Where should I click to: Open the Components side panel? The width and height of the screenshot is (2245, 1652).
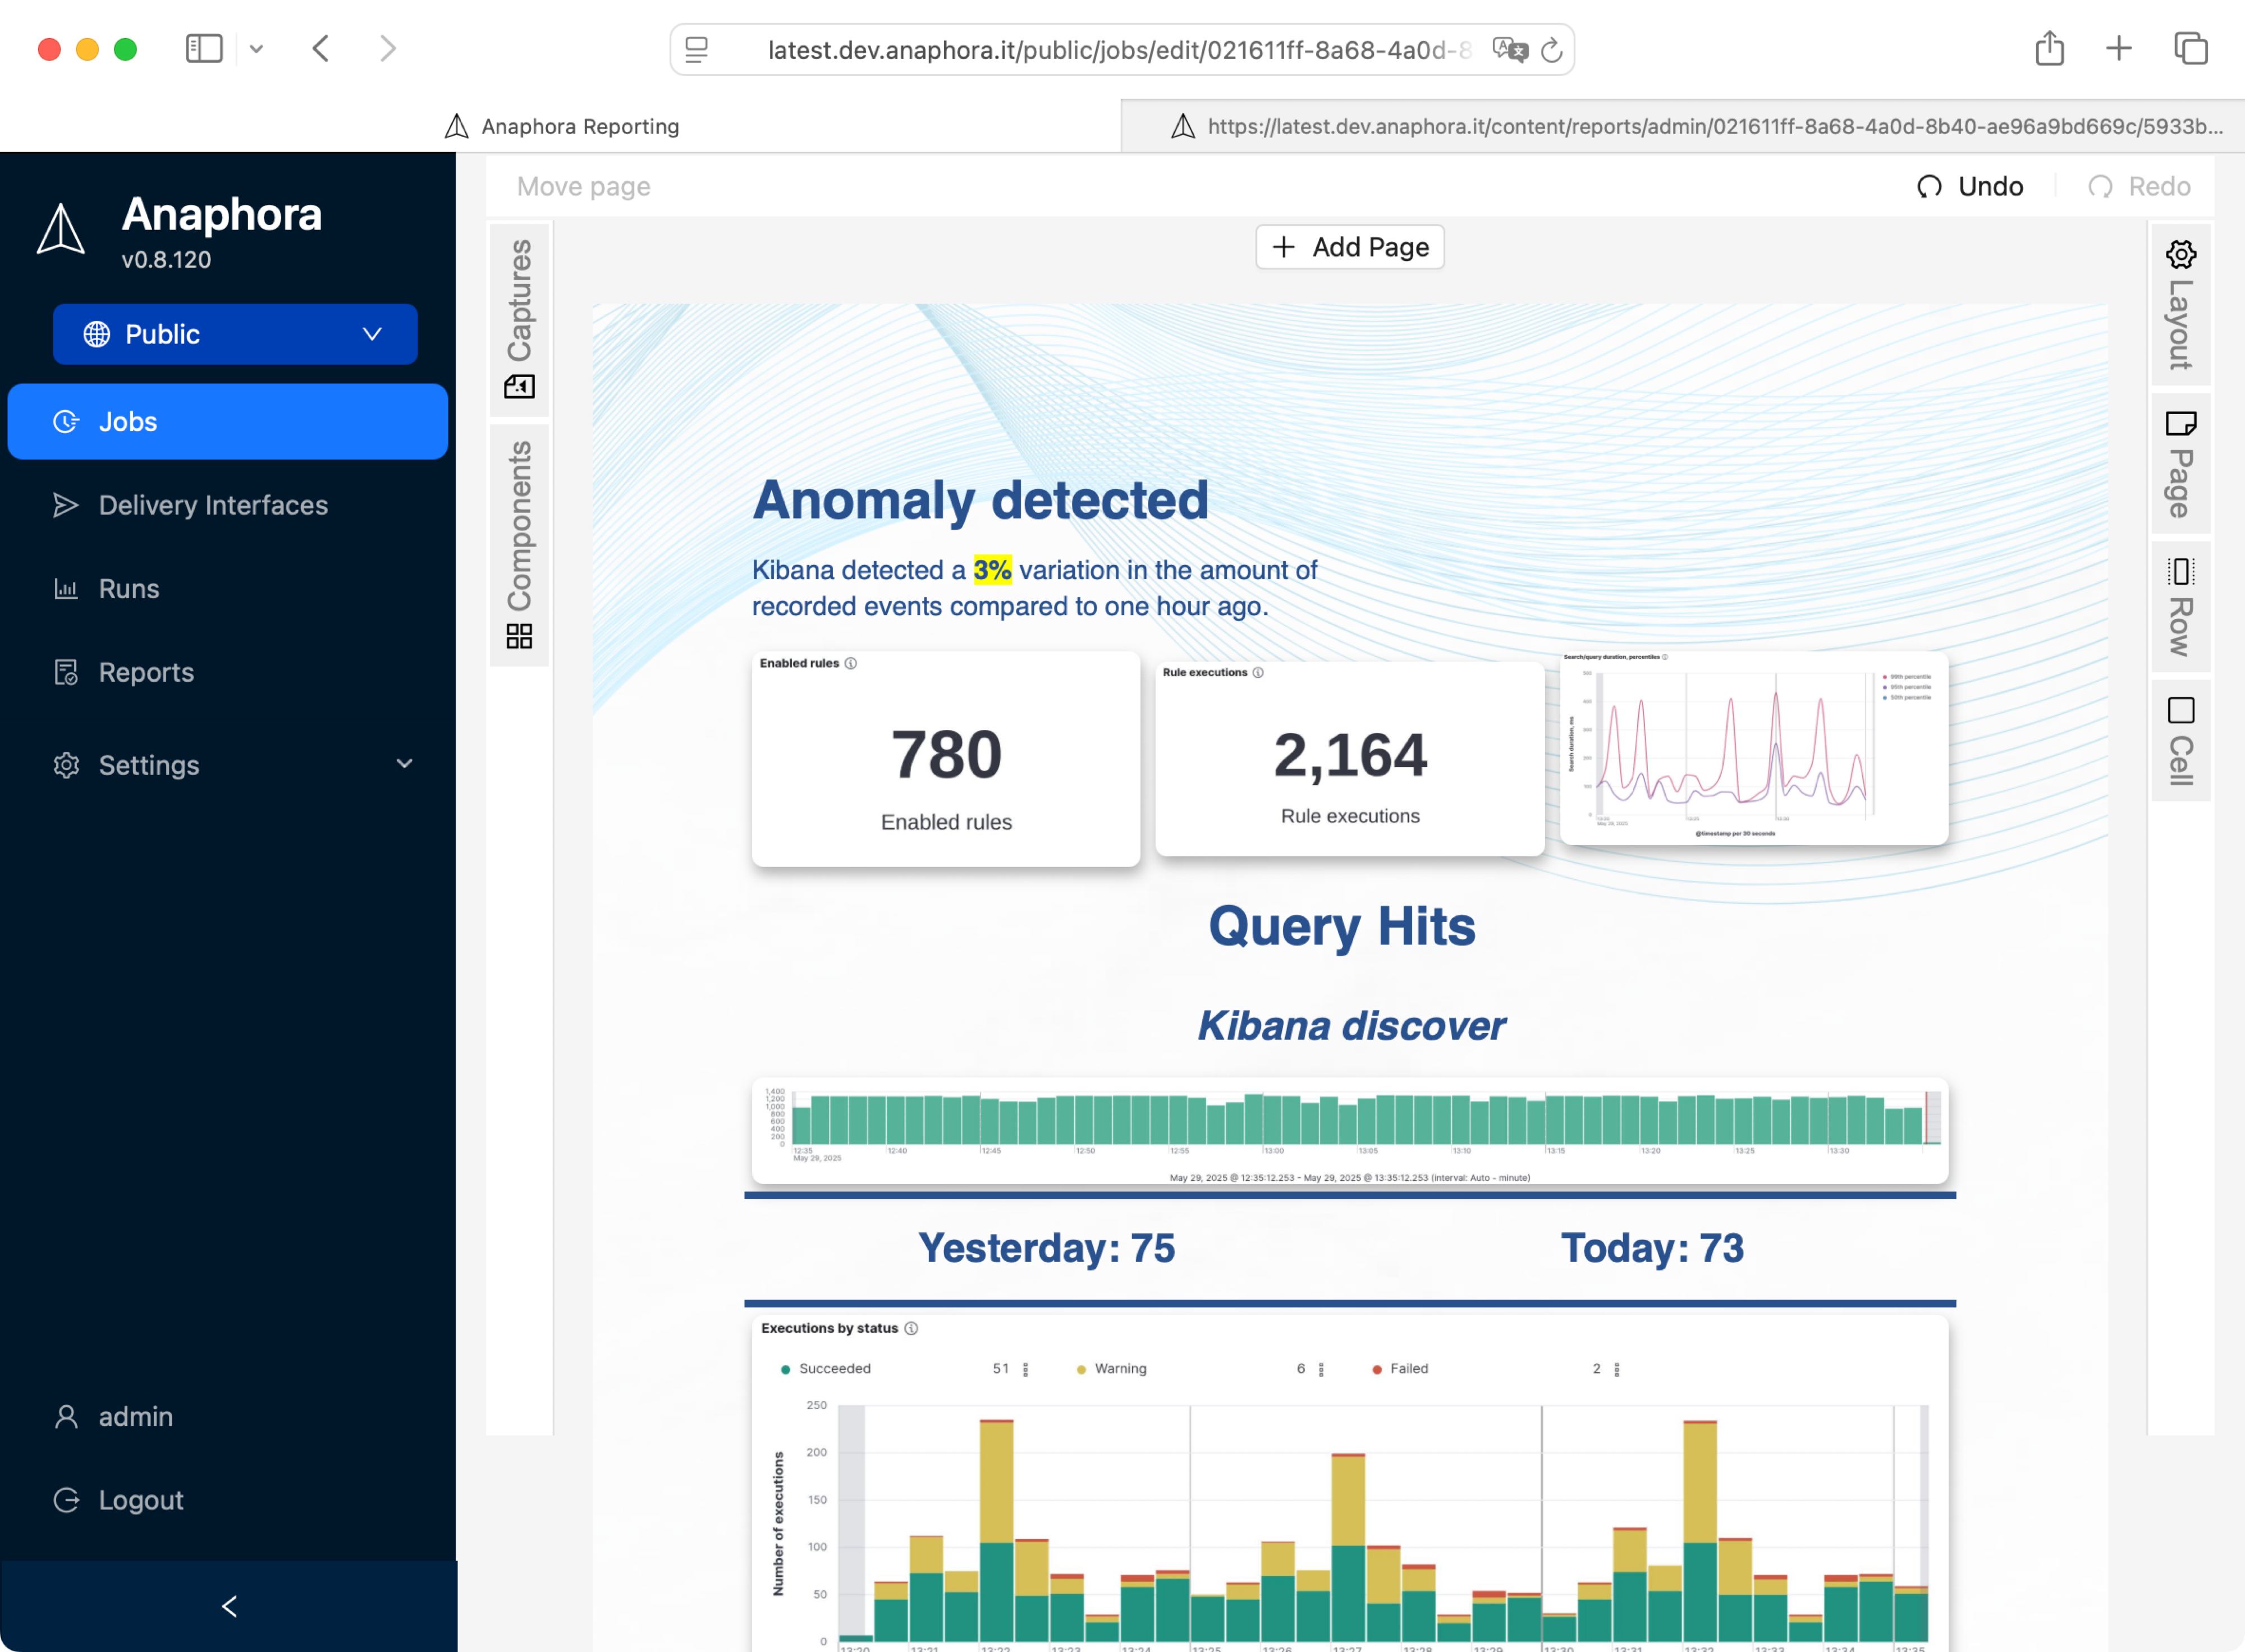click(x=519, y=544)
